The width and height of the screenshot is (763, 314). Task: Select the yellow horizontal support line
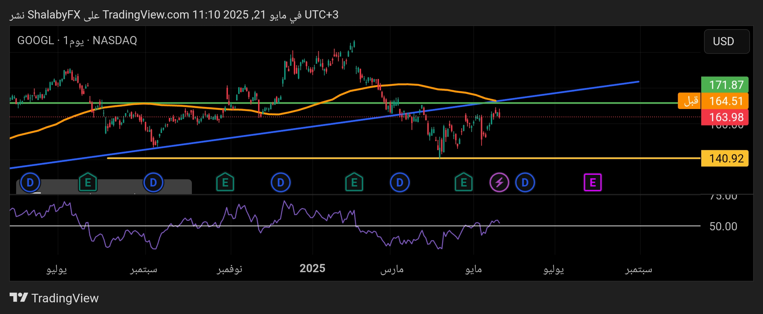[x=404, y=158]
